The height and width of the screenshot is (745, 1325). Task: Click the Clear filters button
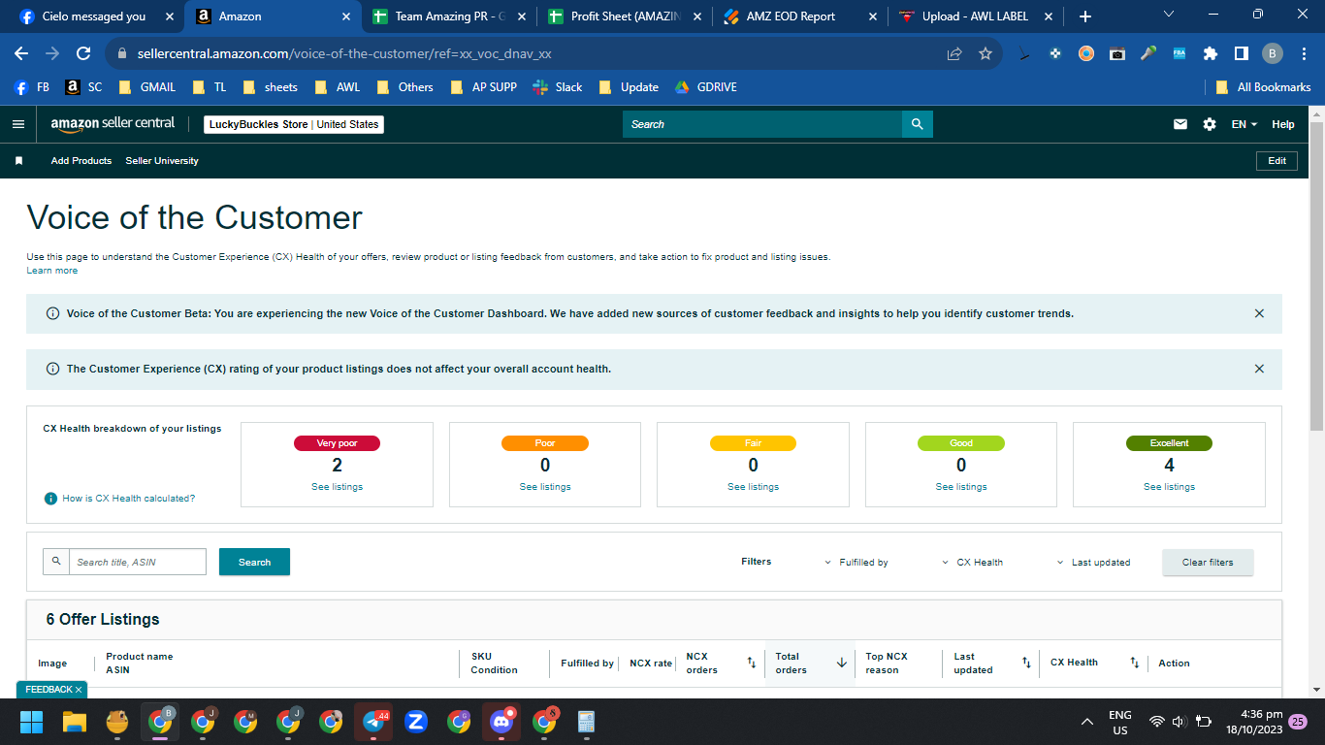point(1208,563)
